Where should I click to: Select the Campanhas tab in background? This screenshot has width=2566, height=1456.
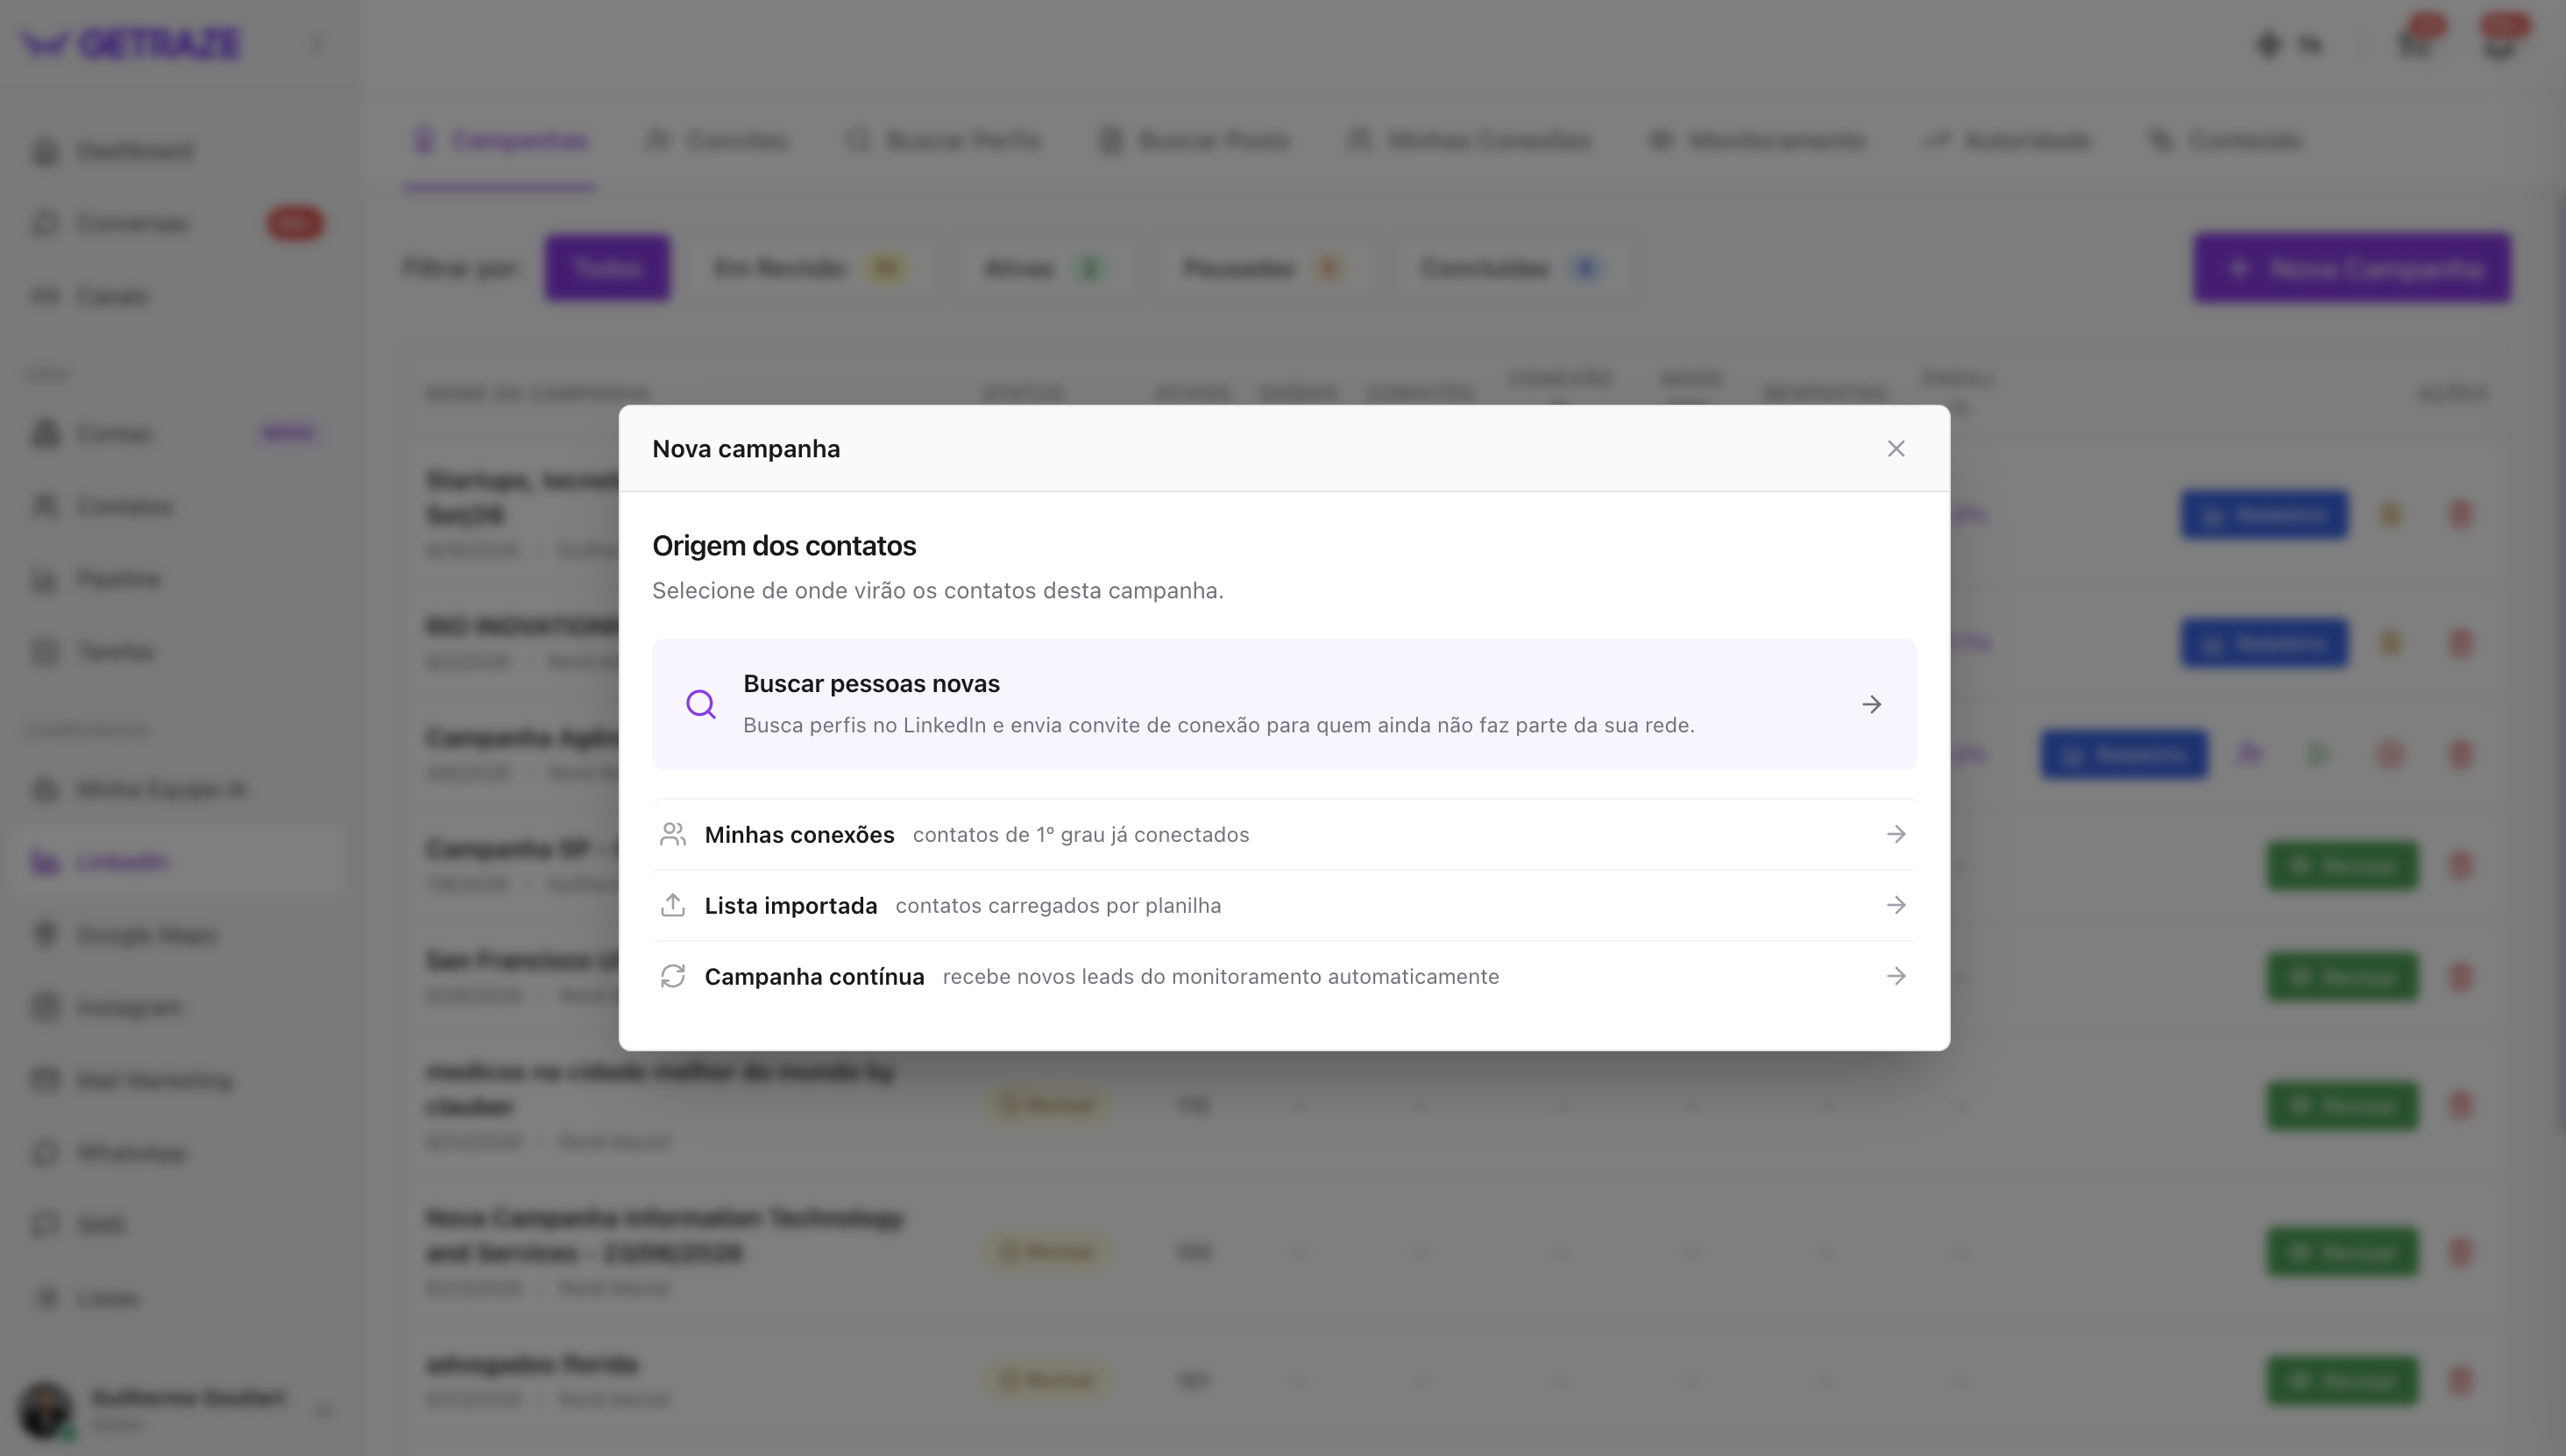click(500, 140)
